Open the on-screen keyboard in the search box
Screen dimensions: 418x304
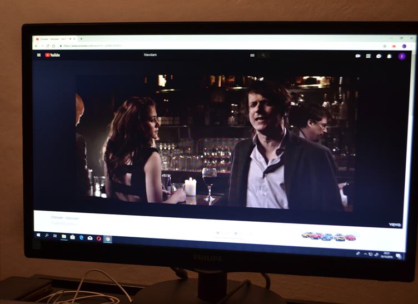pyautogui.click(x=252, y=56)
